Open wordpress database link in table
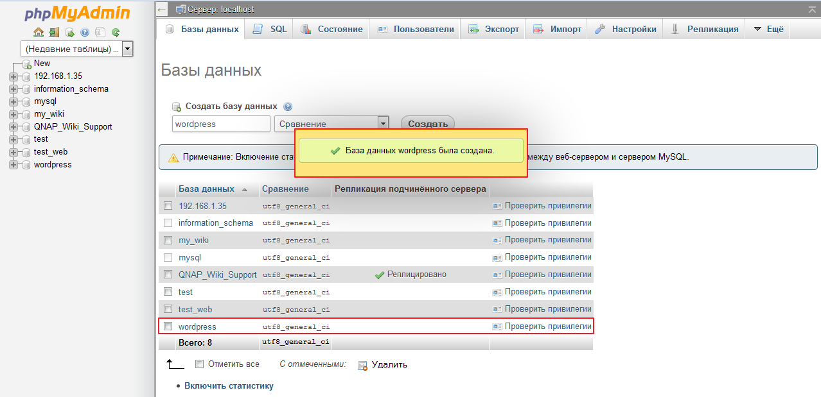Screen dimensions: 821x397 point(197,326)
